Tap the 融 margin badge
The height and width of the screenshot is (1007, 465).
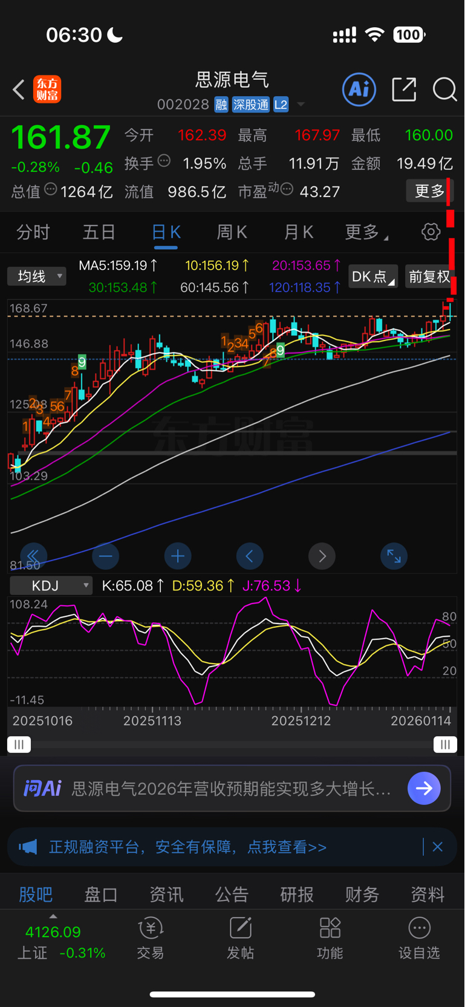tap(221, 105)
